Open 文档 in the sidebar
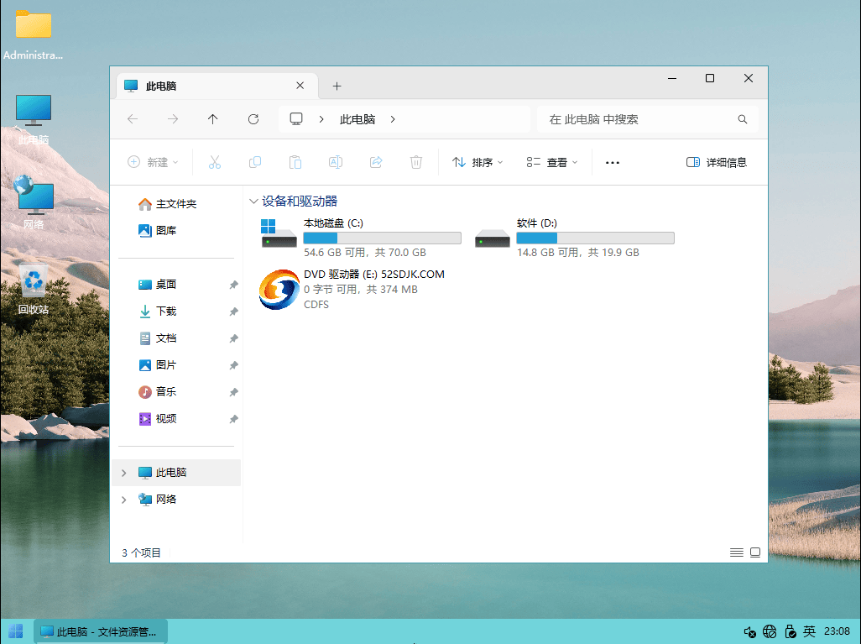This screenshot has height=644, width=861. pyautogui.click(x=158, y=338)
